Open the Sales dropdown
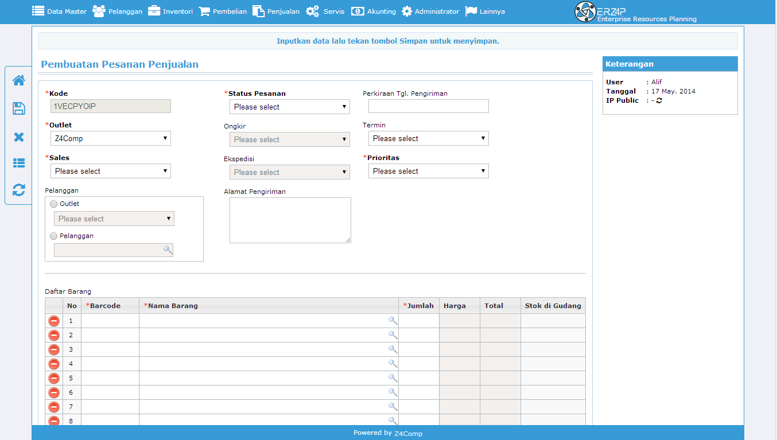777x440 pixels. [111, 171]
